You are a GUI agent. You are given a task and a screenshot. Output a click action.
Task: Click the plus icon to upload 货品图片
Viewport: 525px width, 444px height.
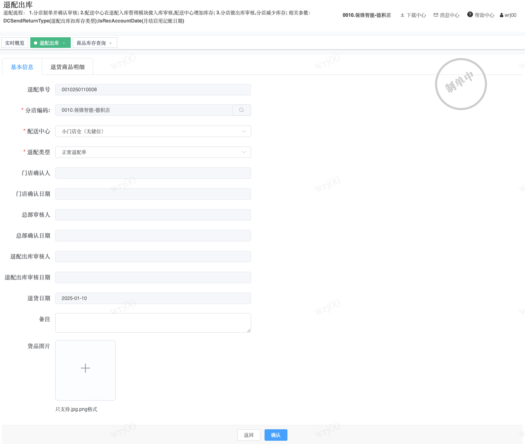click(85, 368)
